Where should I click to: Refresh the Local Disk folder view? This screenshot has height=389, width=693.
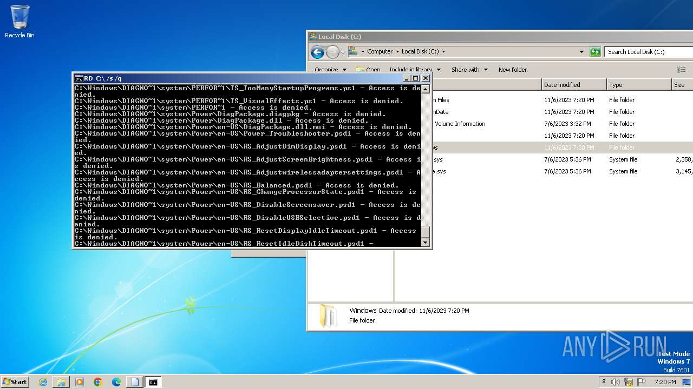tap(595, 52)
